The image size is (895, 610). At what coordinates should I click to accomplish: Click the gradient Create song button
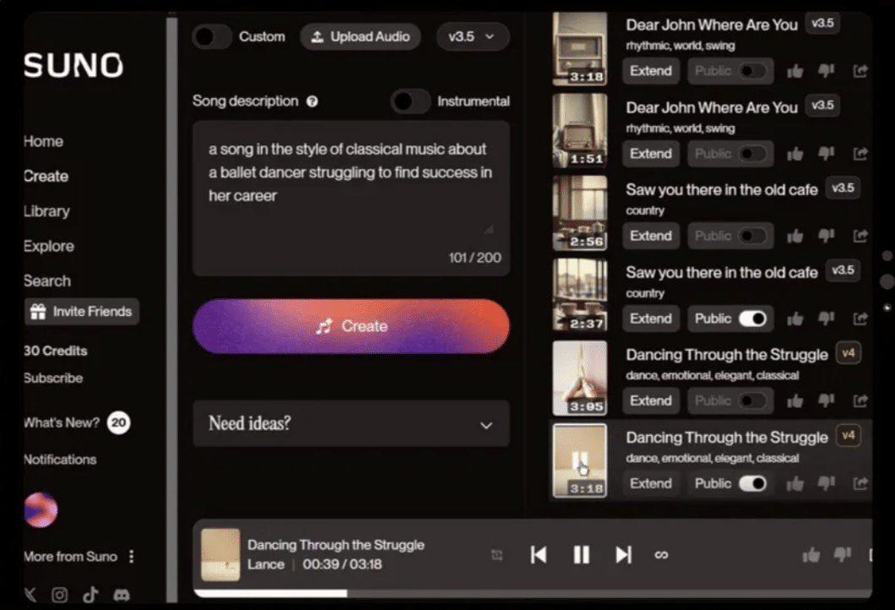pyautogui.click(x=351, y=326)
